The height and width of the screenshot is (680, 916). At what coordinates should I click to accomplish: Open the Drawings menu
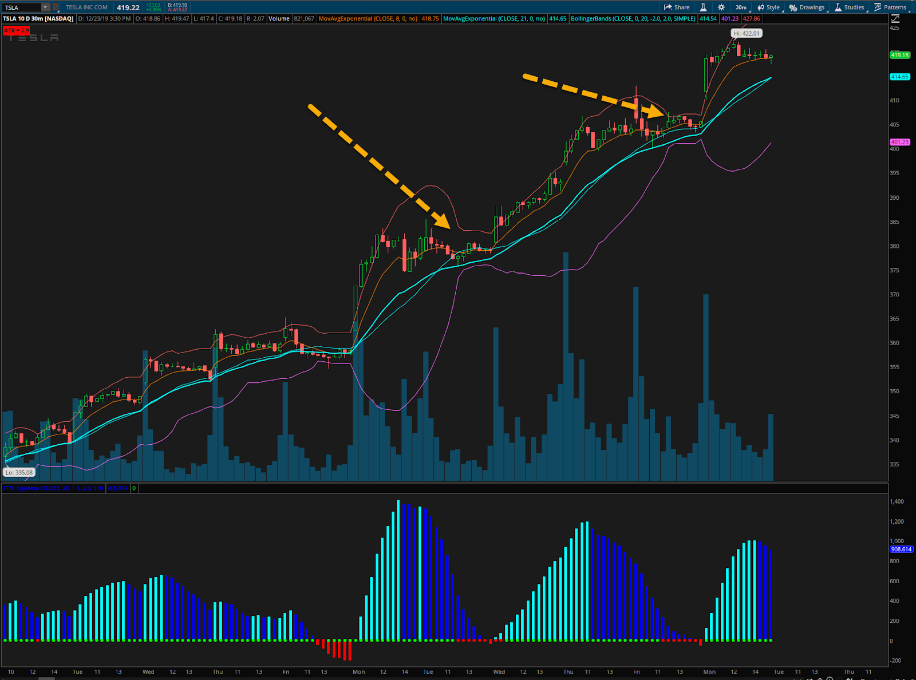tap(807, 7)
